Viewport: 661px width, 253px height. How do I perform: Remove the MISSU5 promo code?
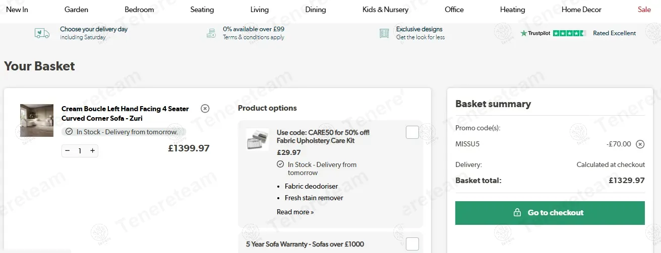pyautogui.click(x=640, y=144)
